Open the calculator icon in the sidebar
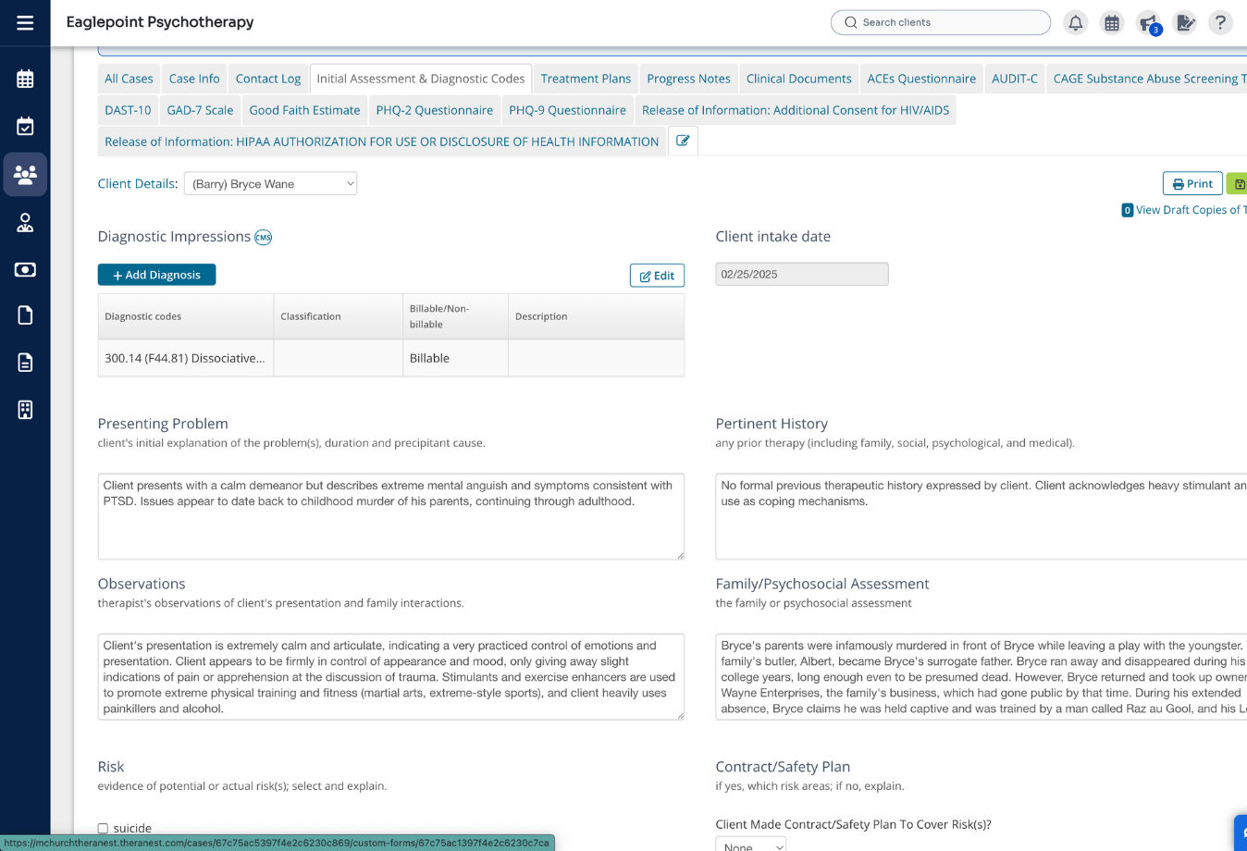The height and width of the screenshot is (851, 1247). (25, 410)
